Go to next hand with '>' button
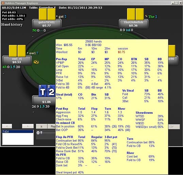The image size is (183, 175). [x=28, y=126]
